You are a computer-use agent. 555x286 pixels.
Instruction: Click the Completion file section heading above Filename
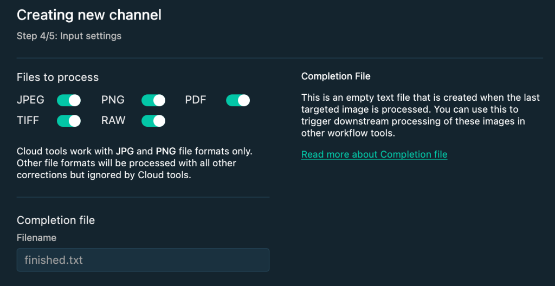coord(56,220)
